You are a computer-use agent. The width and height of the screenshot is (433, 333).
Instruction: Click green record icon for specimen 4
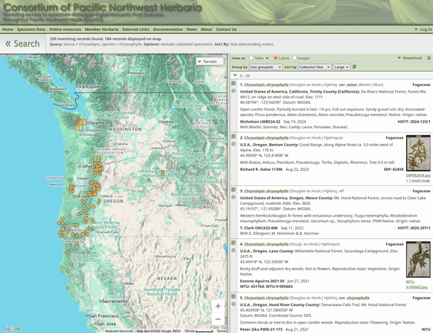pyautogui.click(x=234, y=243)
